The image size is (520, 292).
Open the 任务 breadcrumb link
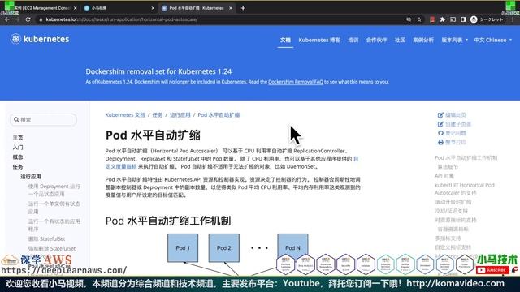click(x=157, y=115)
